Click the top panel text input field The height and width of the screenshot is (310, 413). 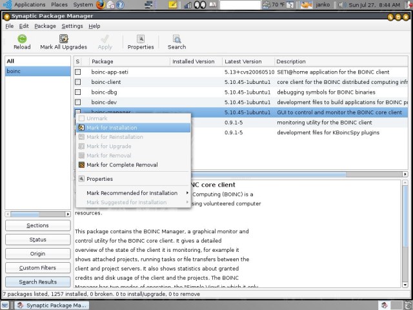click(x=240, y=5)
